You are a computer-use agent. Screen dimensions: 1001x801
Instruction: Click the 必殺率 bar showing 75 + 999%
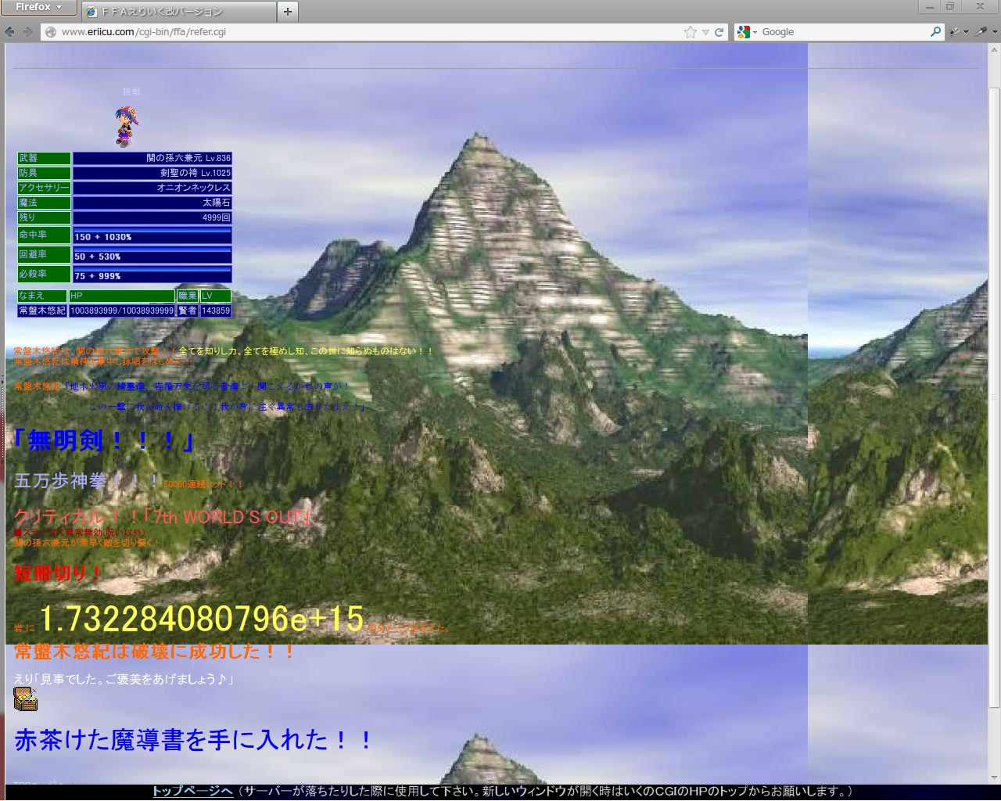pos(152,274)
